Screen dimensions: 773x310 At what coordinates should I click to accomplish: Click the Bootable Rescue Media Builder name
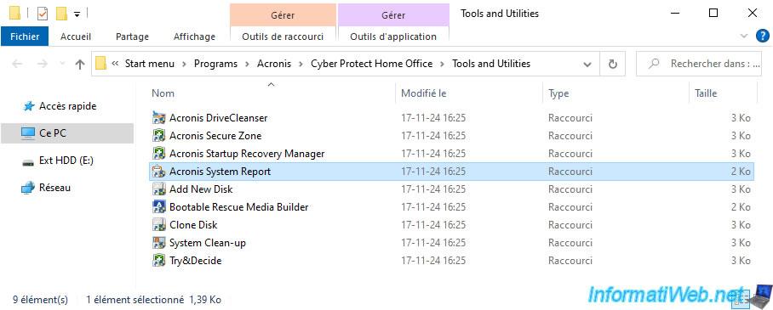pos(239,207)
